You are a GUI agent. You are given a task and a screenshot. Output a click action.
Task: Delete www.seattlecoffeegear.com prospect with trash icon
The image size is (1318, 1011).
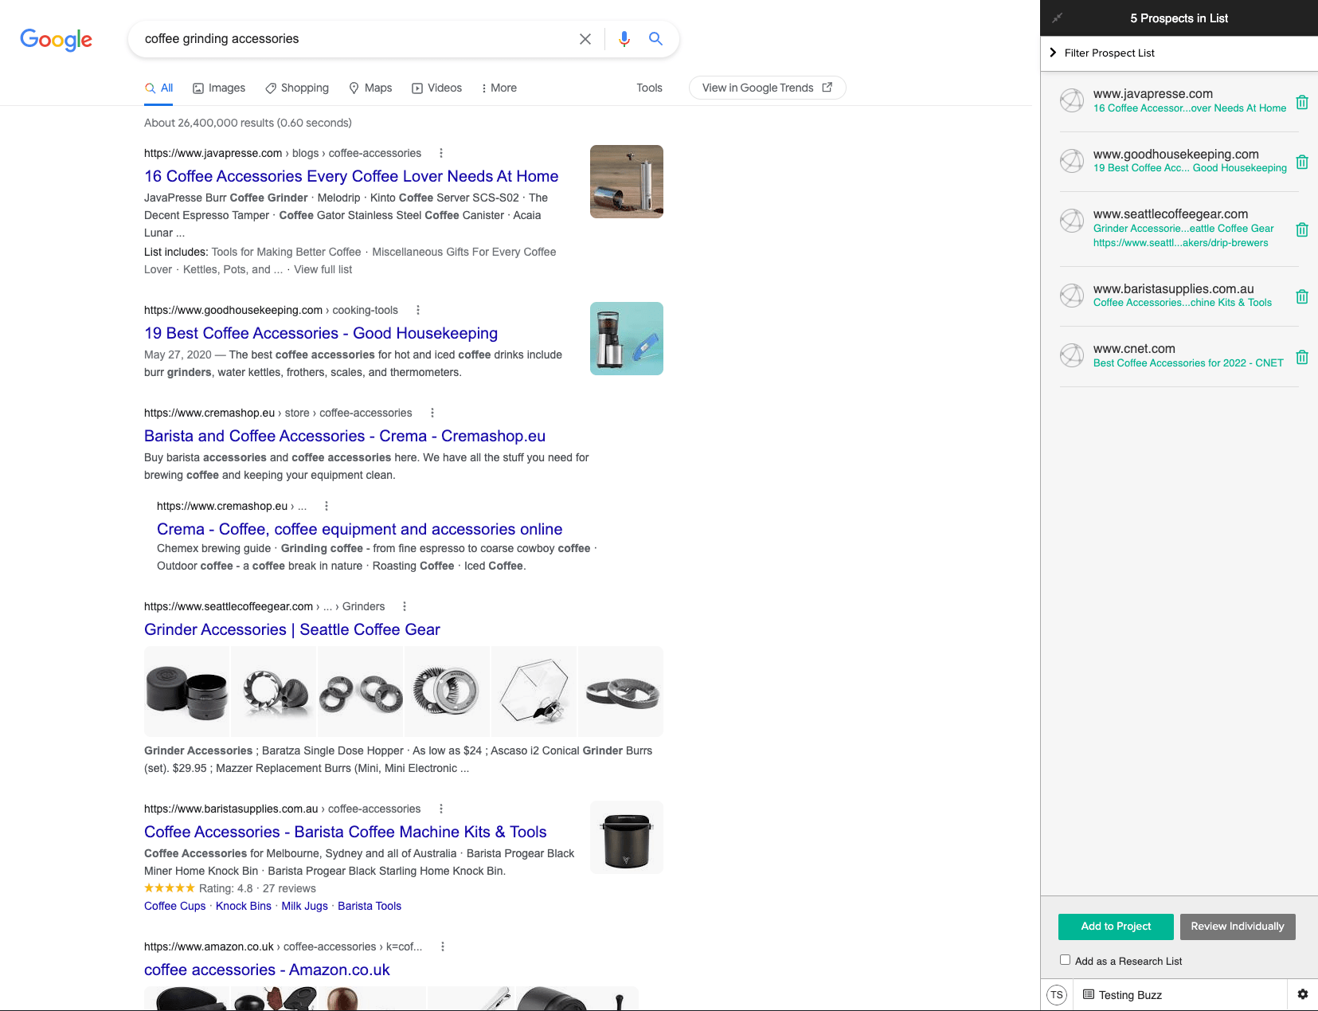pyautogui.click(x=1302, y=229)
